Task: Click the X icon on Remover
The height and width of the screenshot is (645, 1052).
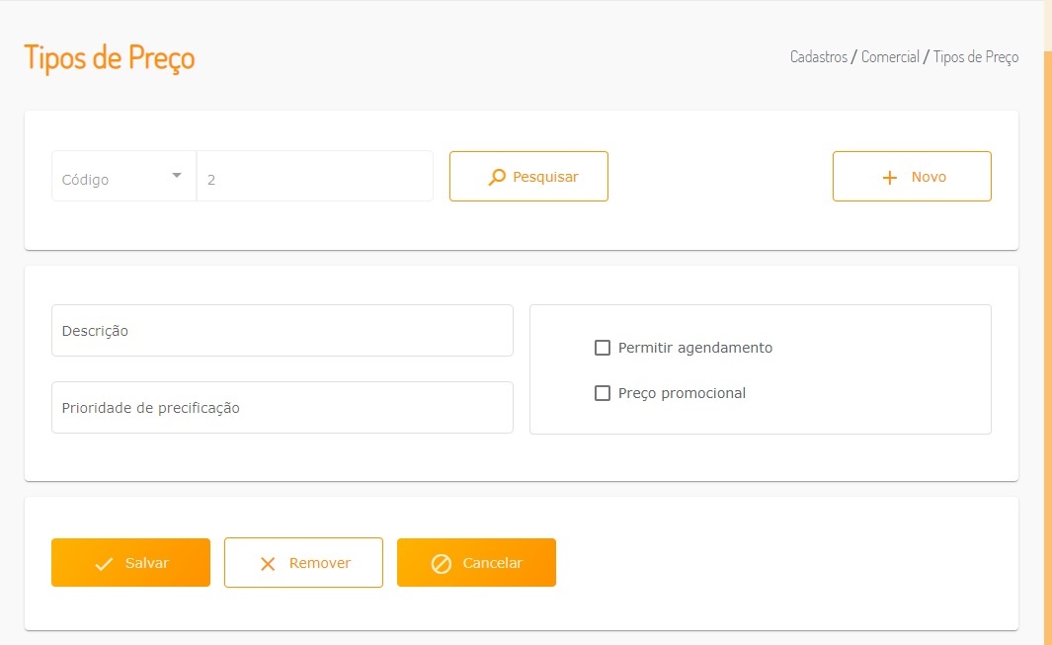Action: click(x=267, y=564)
